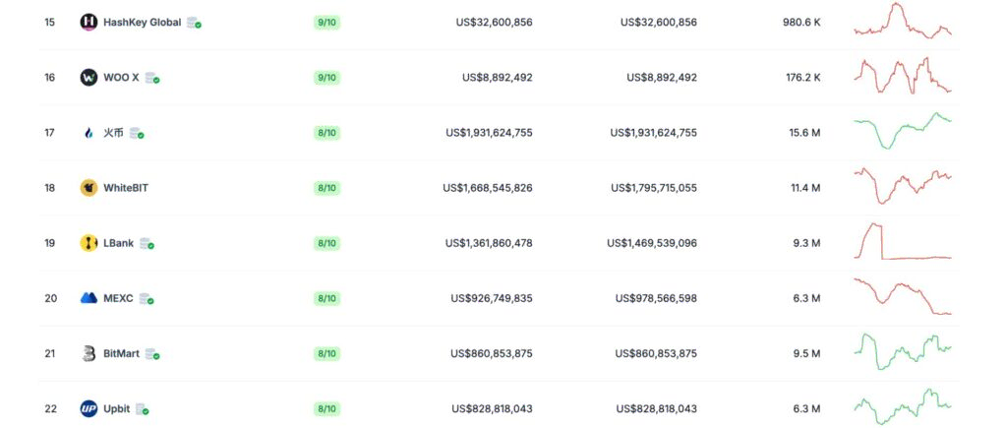View the MEXC 7-day volume chart
Screen dimensions: 1007x428
pyautogui.click(x=903, y=296)
